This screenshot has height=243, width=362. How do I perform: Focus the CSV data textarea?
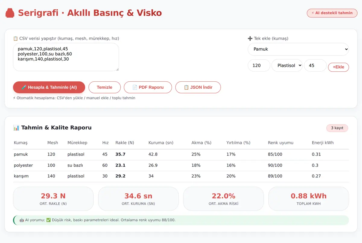[66, 57]
